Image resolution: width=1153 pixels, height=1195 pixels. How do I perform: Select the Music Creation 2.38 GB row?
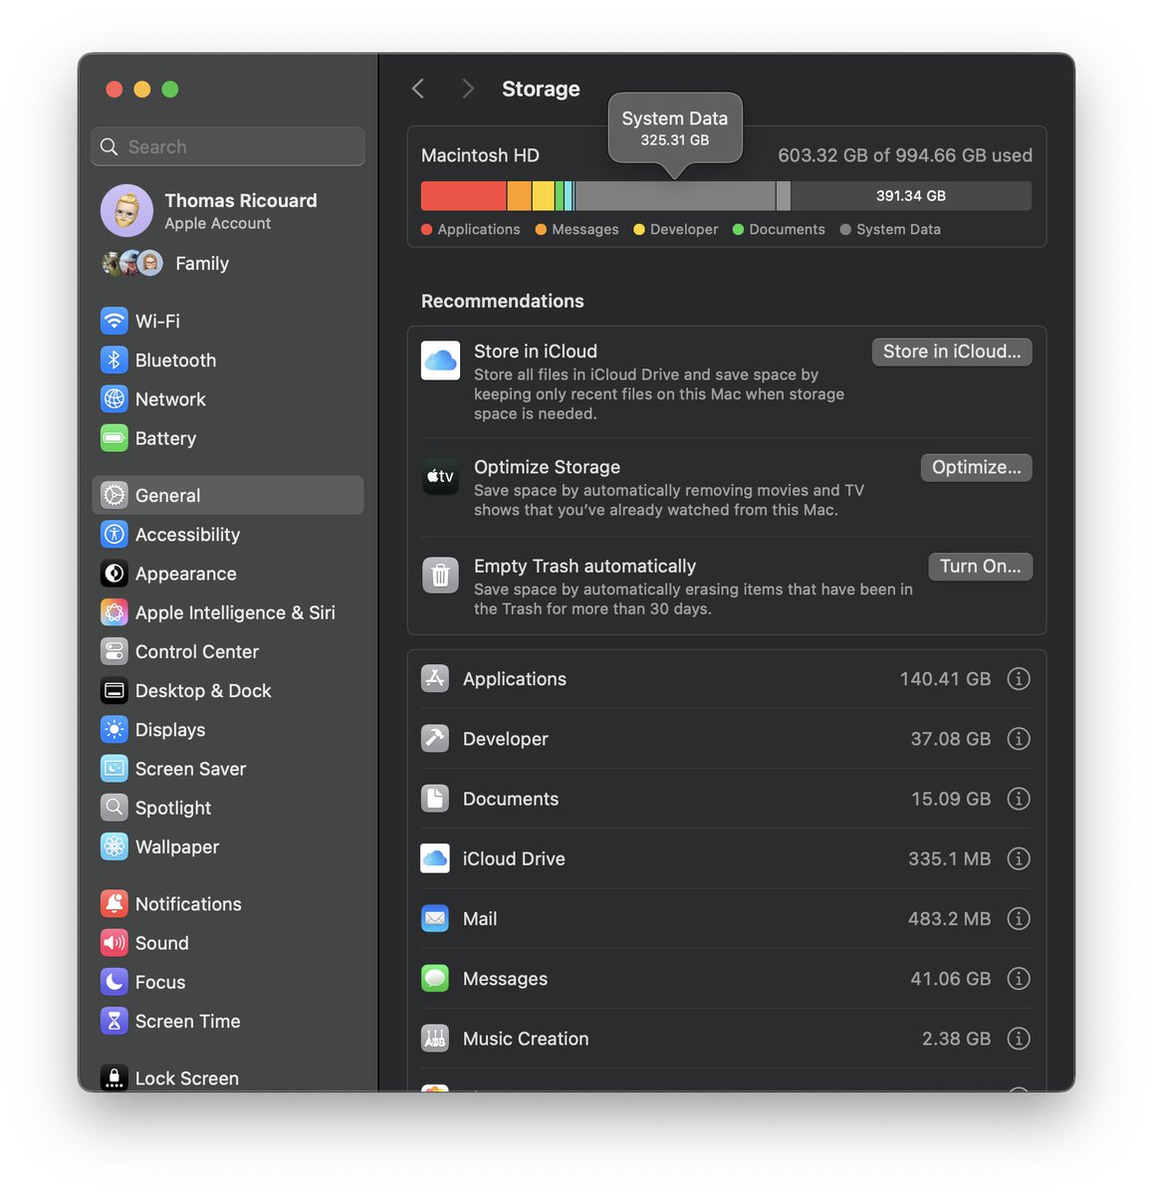(726, 1039)
